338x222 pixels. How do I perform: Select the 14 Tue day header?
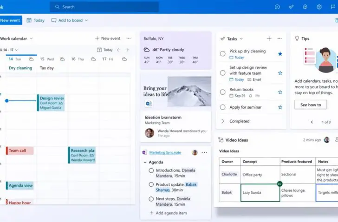coord(21,59)
